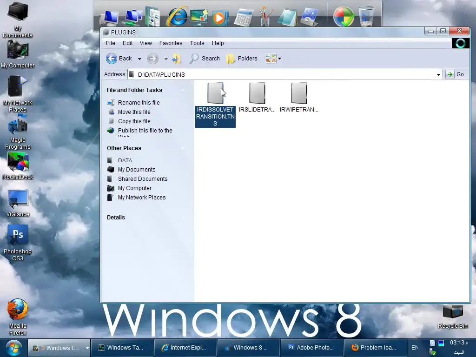The width and height of the screenshot is (476, 357).
Task: Expand the Details section
Action: point(183,218)
